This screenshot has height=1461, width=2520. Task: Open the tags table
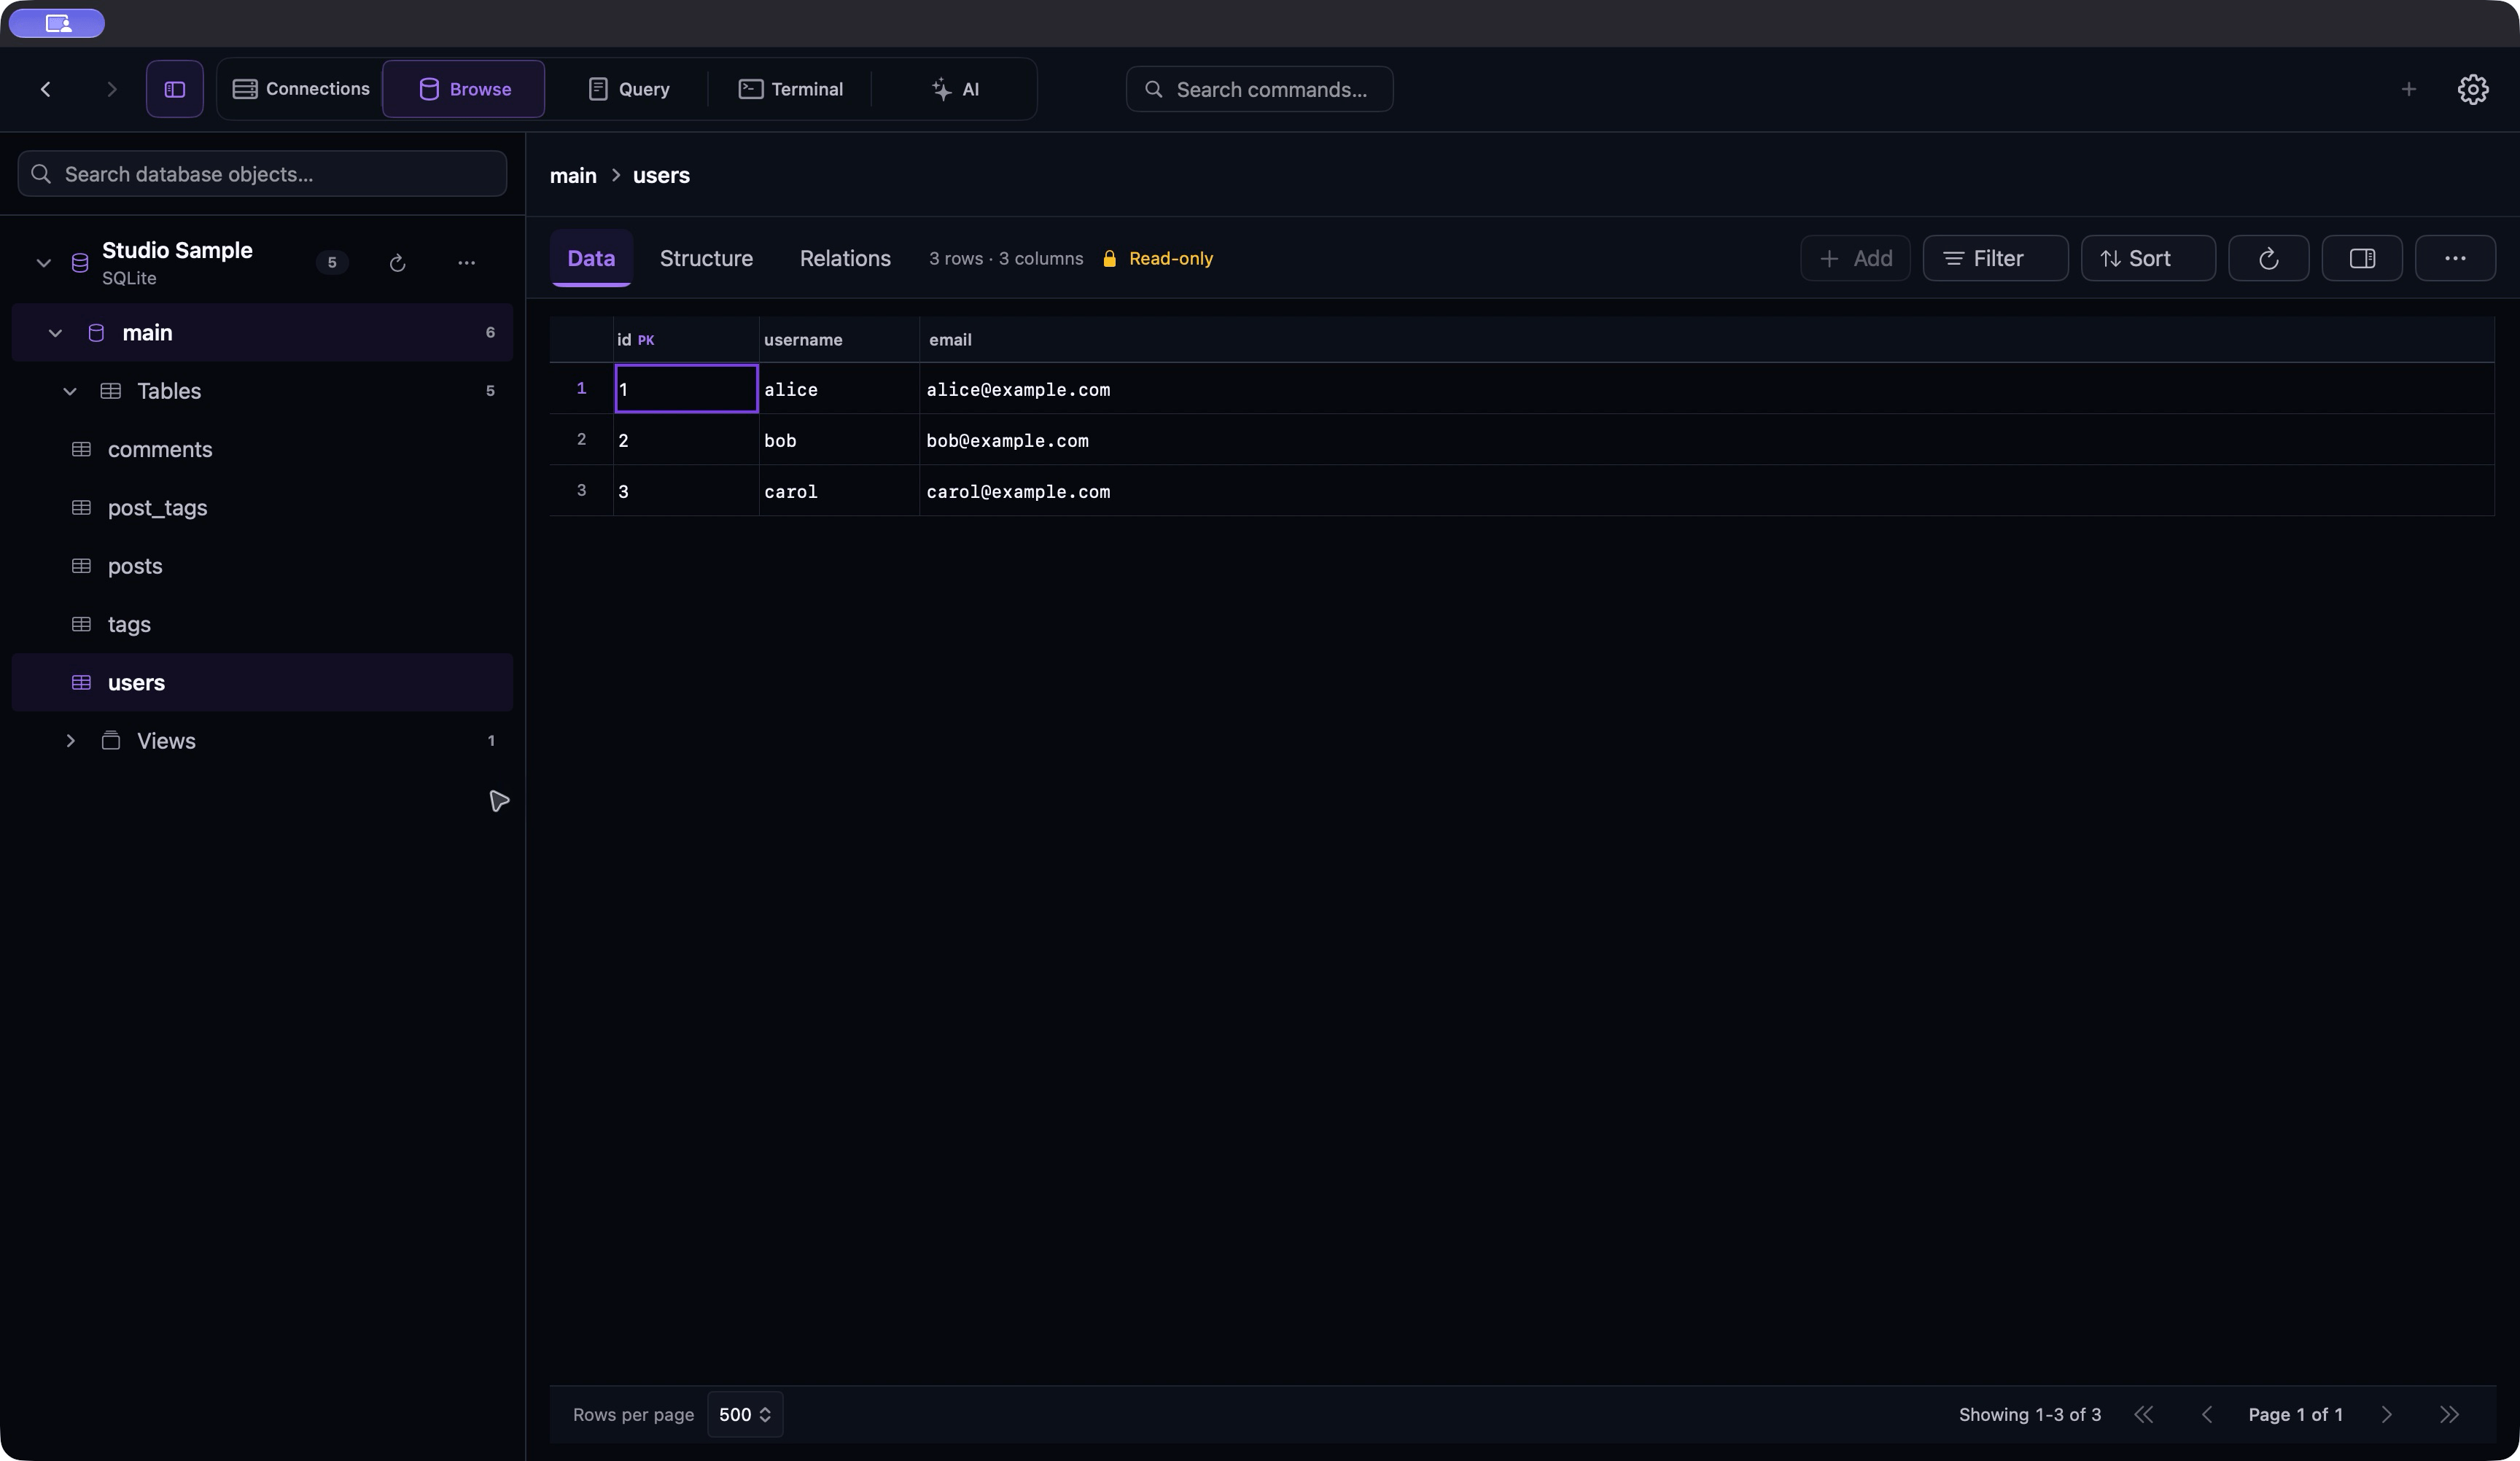262,624
